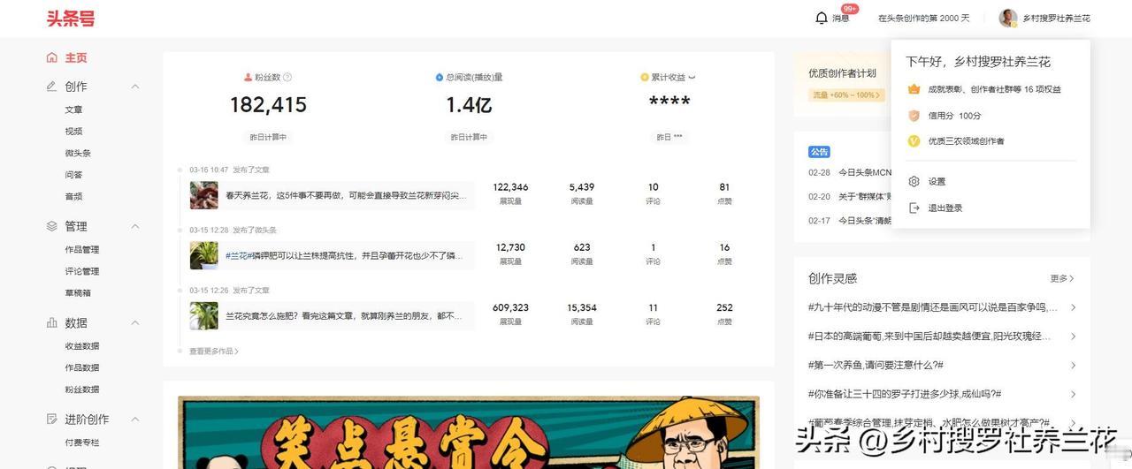Open 评论管理 in sidebar
1132x469 pixels.
coord(82,271)
